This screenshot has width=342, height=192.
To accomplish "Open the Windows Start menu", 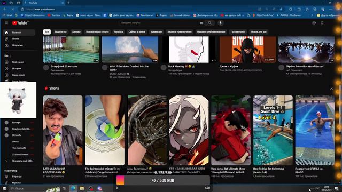I will click(4, 188).
